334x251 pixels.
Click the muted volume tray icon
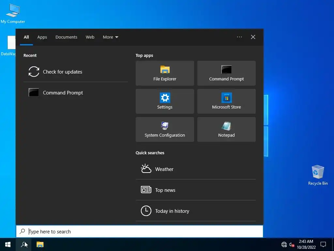[x=292, y=244]
